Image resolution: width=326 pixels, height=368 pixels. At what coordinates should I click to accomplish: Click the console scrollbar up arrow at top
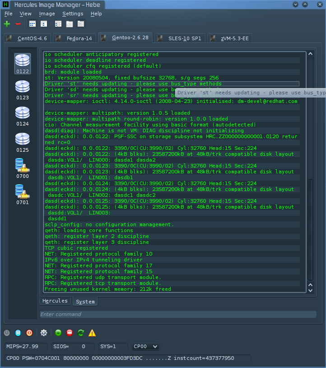[311, 54]
